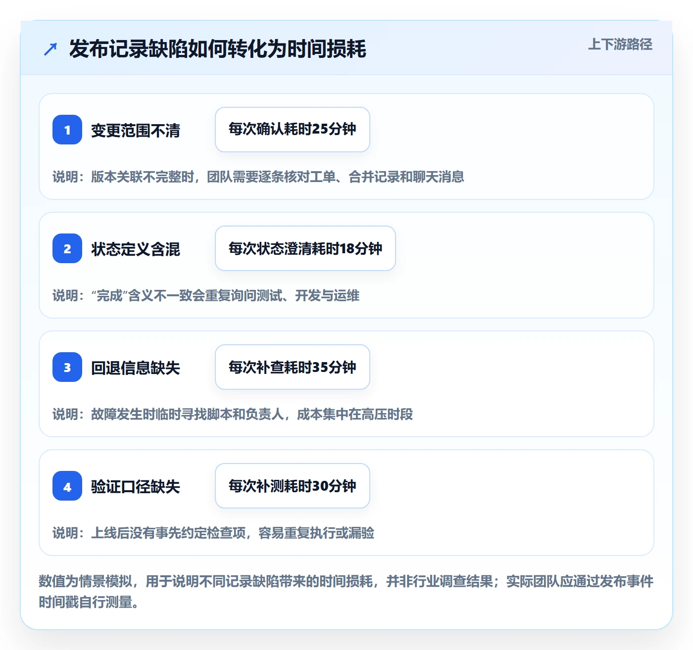Click the 每次补查耗时35分钟 pill

point(293,367)
